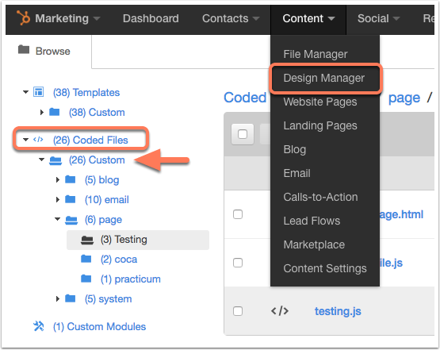440x350 pixels.
Task: Select (3) Testing folder label
Action: click(x=124, y=240)
